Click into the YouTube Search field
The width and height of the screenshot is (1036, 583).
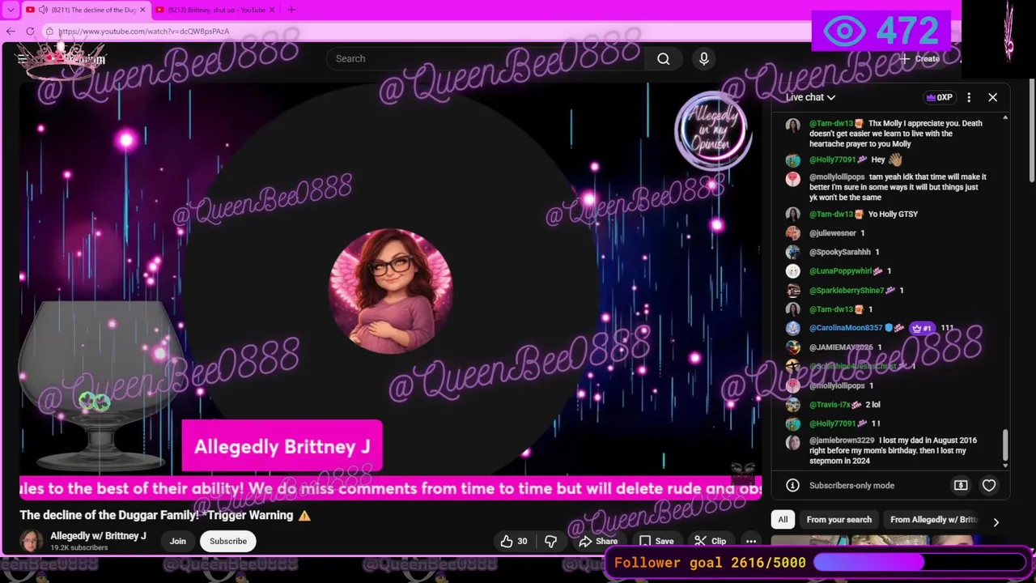(x=486, y=58)
